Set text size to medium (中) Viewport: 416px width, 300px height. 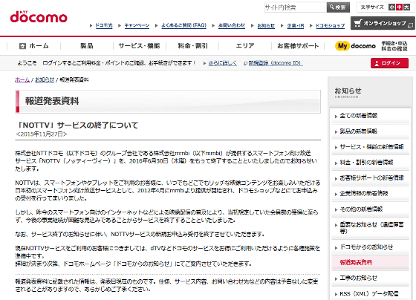coord(399,7)
